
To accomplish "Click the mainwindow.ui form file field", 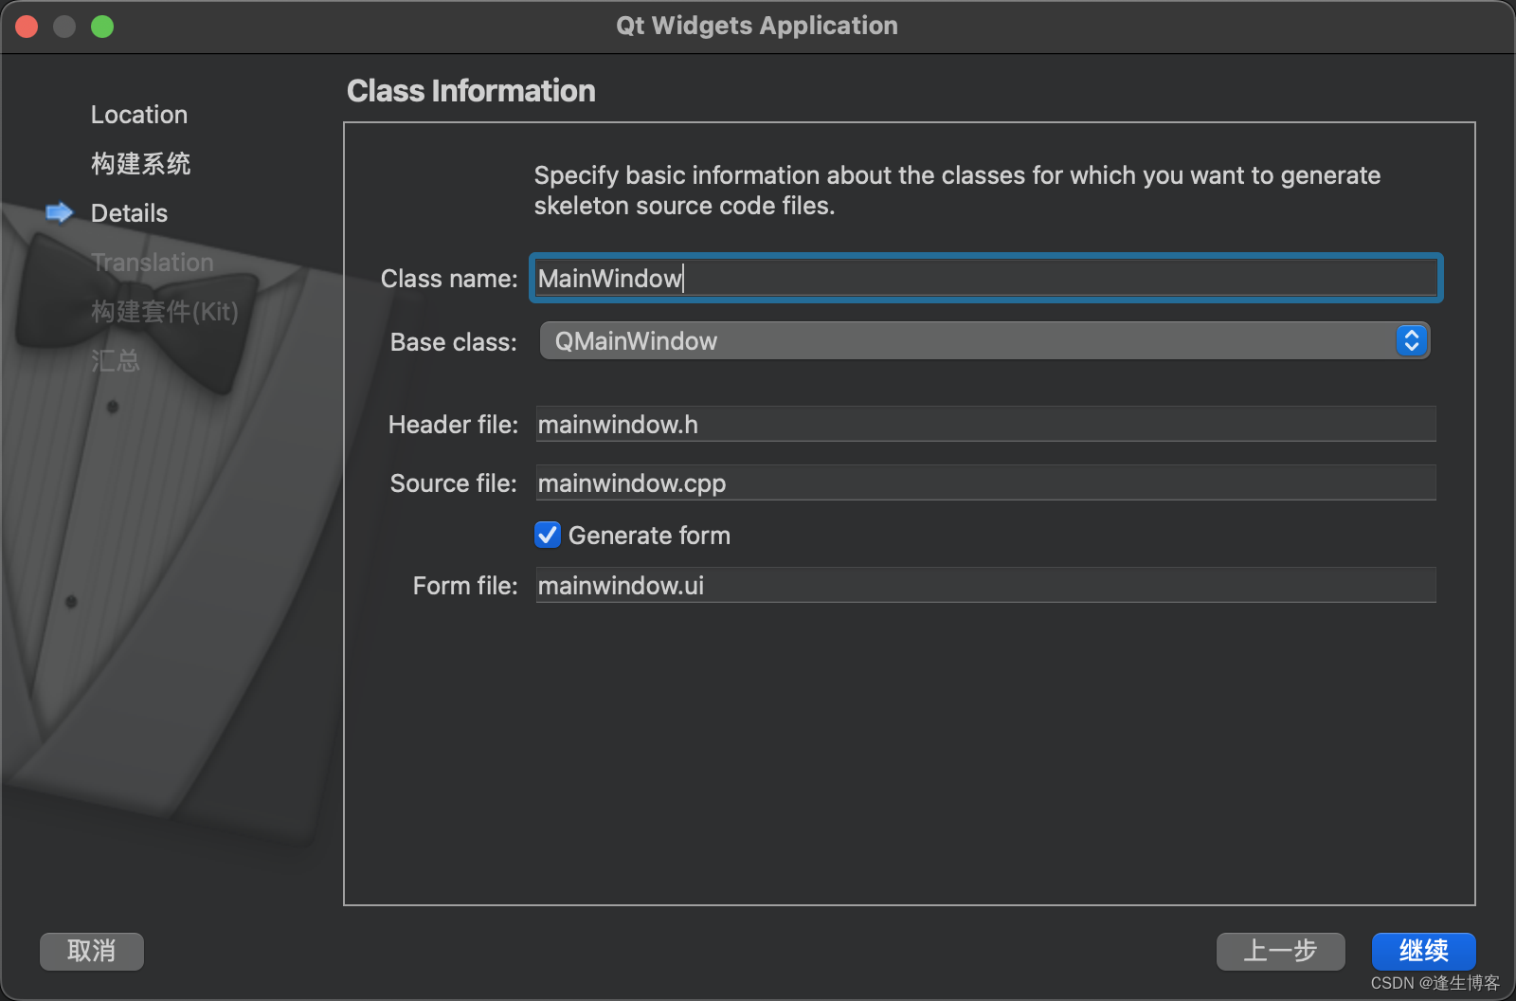I will (x=985, y=585).
